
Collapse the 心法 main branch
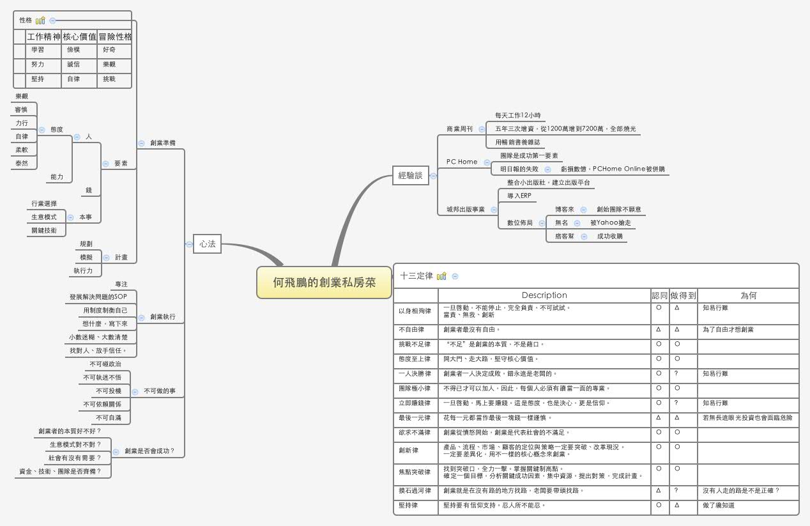189,244
